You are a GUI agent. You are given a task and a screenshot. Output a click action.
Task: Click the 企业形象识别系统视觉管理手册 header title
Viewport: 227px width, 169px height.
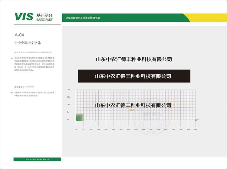(83, 18)
